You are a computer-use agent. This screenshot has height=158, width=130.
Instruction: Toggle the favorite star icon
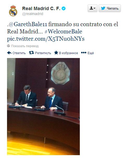[56, 53]
